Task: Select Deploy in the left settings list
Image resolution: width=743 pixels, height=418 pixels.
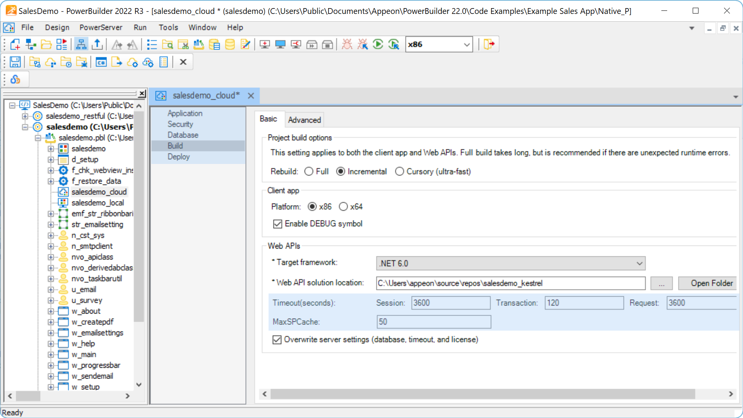Action: [178, 157]
